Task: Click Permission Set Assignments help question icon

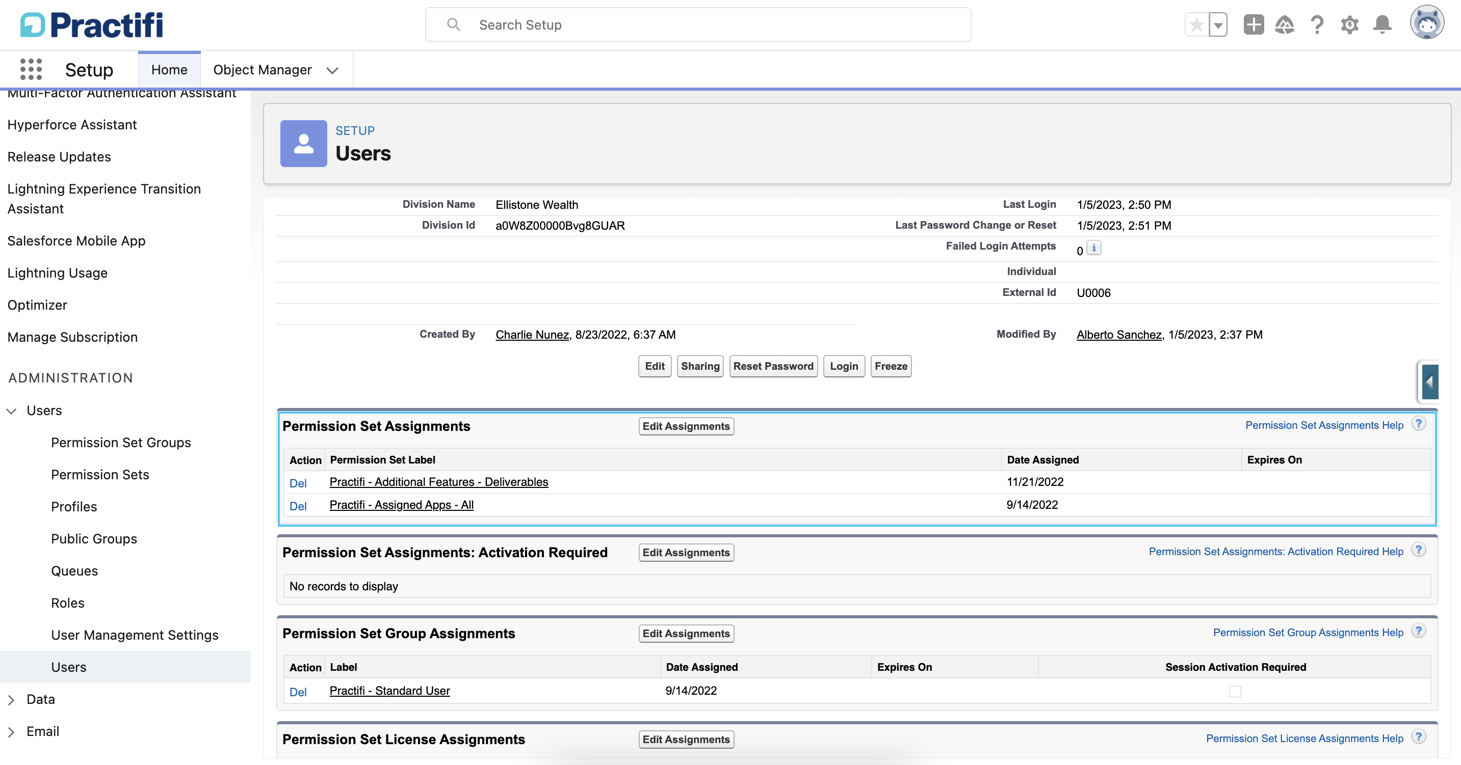Action: pyautogui.click(x=1419, y=424)
